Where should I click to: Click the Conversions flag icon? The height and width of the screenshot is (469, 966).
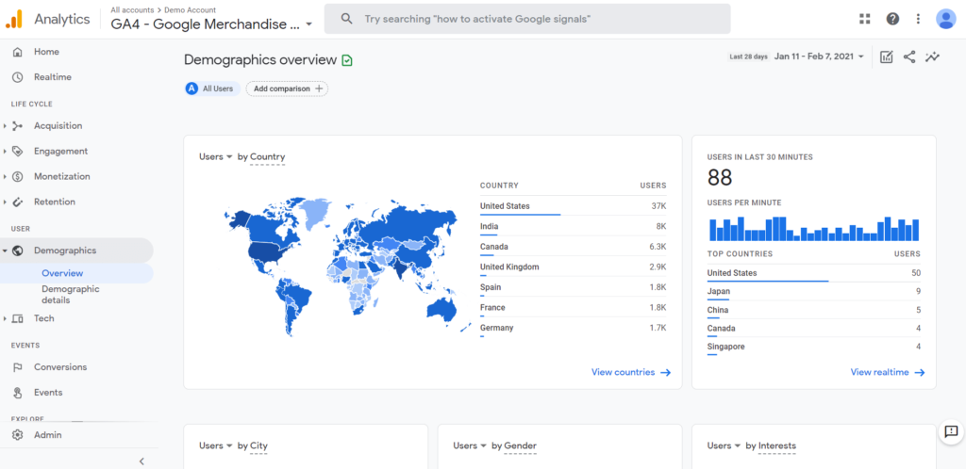click(17, 367)
